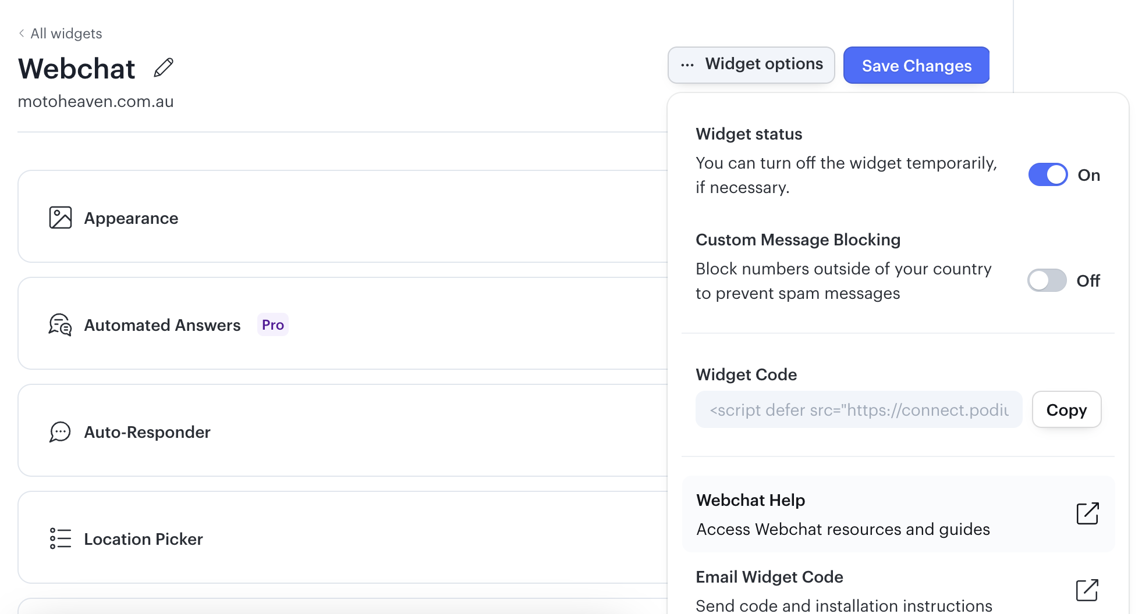Image resolution: width=1142 pixels, height=614 pixels.
Task: Open the Widget options menu
Action: click(x=750, y=65)
